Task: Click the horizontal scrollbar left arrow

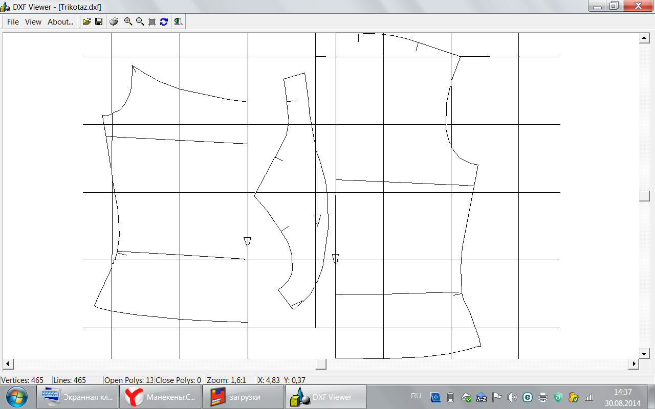Action: click(8, 363)
